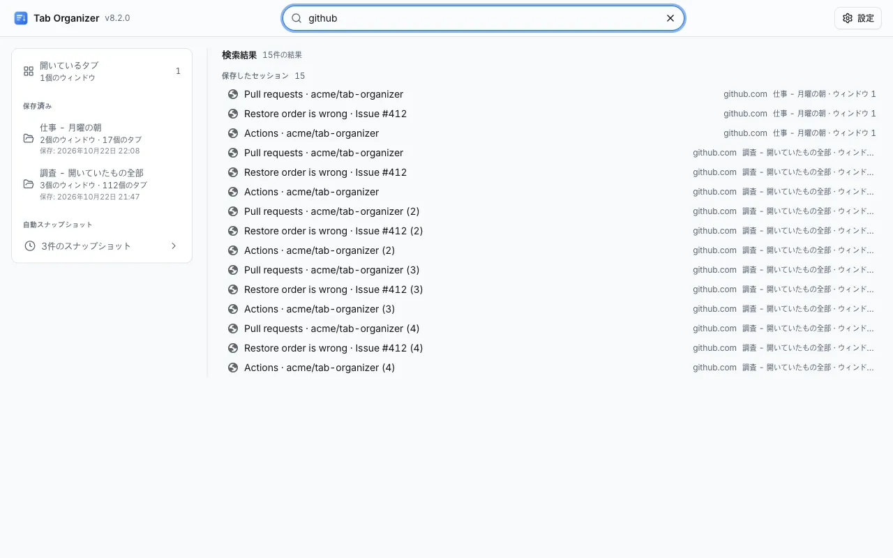Click the 保存済み section label
This screenshot has height=558, width=893.
point(38,106)
